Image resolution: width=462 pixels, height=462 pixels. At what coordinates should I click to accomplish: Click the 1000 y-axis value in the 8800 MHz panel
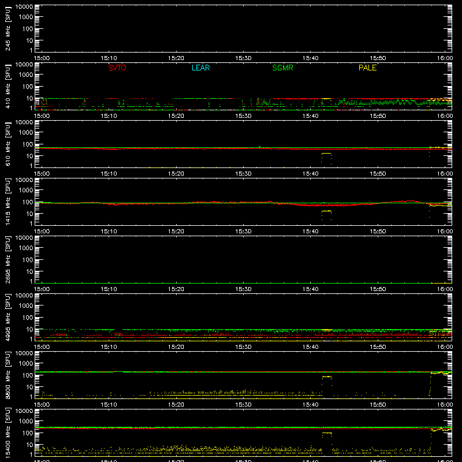point(26,364)
